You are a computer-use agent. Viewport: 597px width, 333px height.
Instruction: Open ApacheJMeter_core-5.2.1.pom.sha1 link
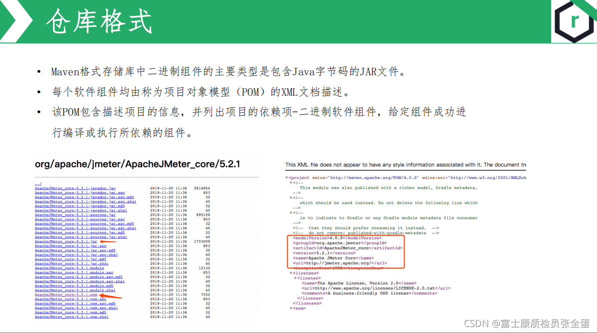coord(72,317)
